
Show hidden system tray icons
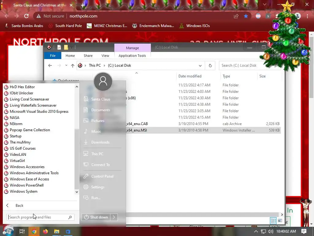click(256, 231)
